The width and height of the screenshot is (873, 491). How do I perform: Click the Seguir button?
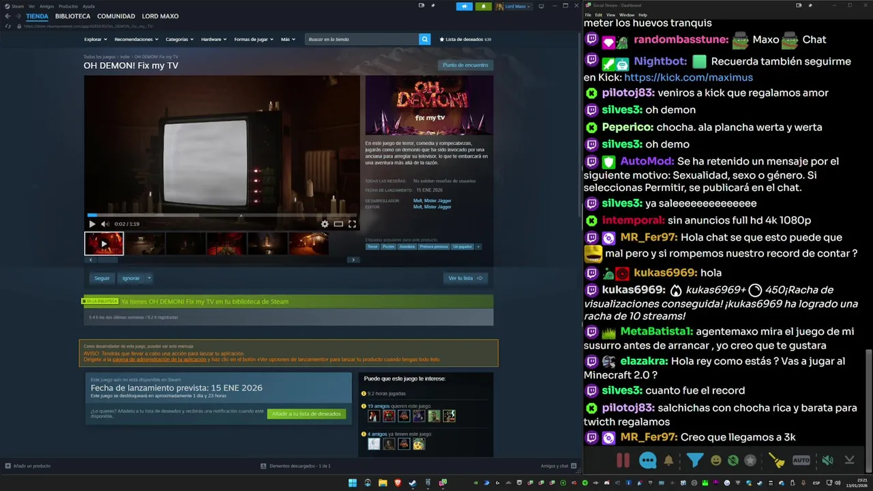[x=102, y=278]
